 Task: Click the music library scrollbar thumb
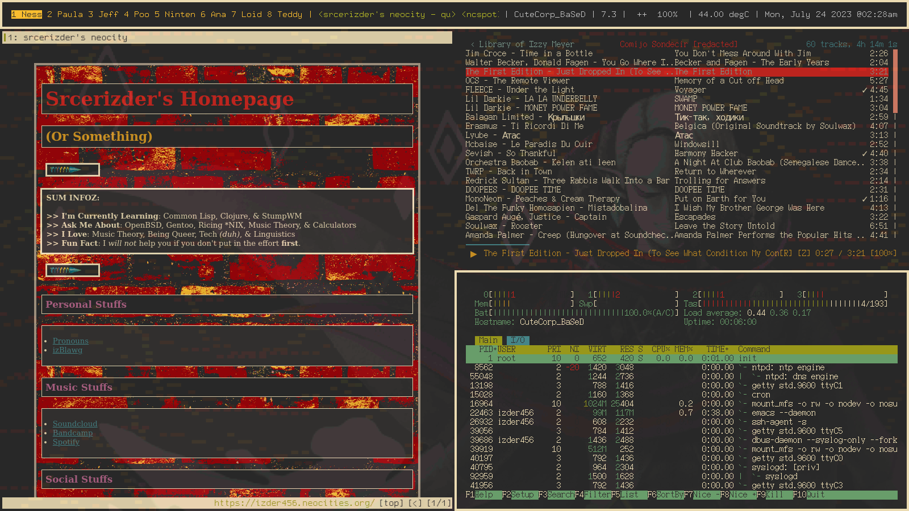895,81
